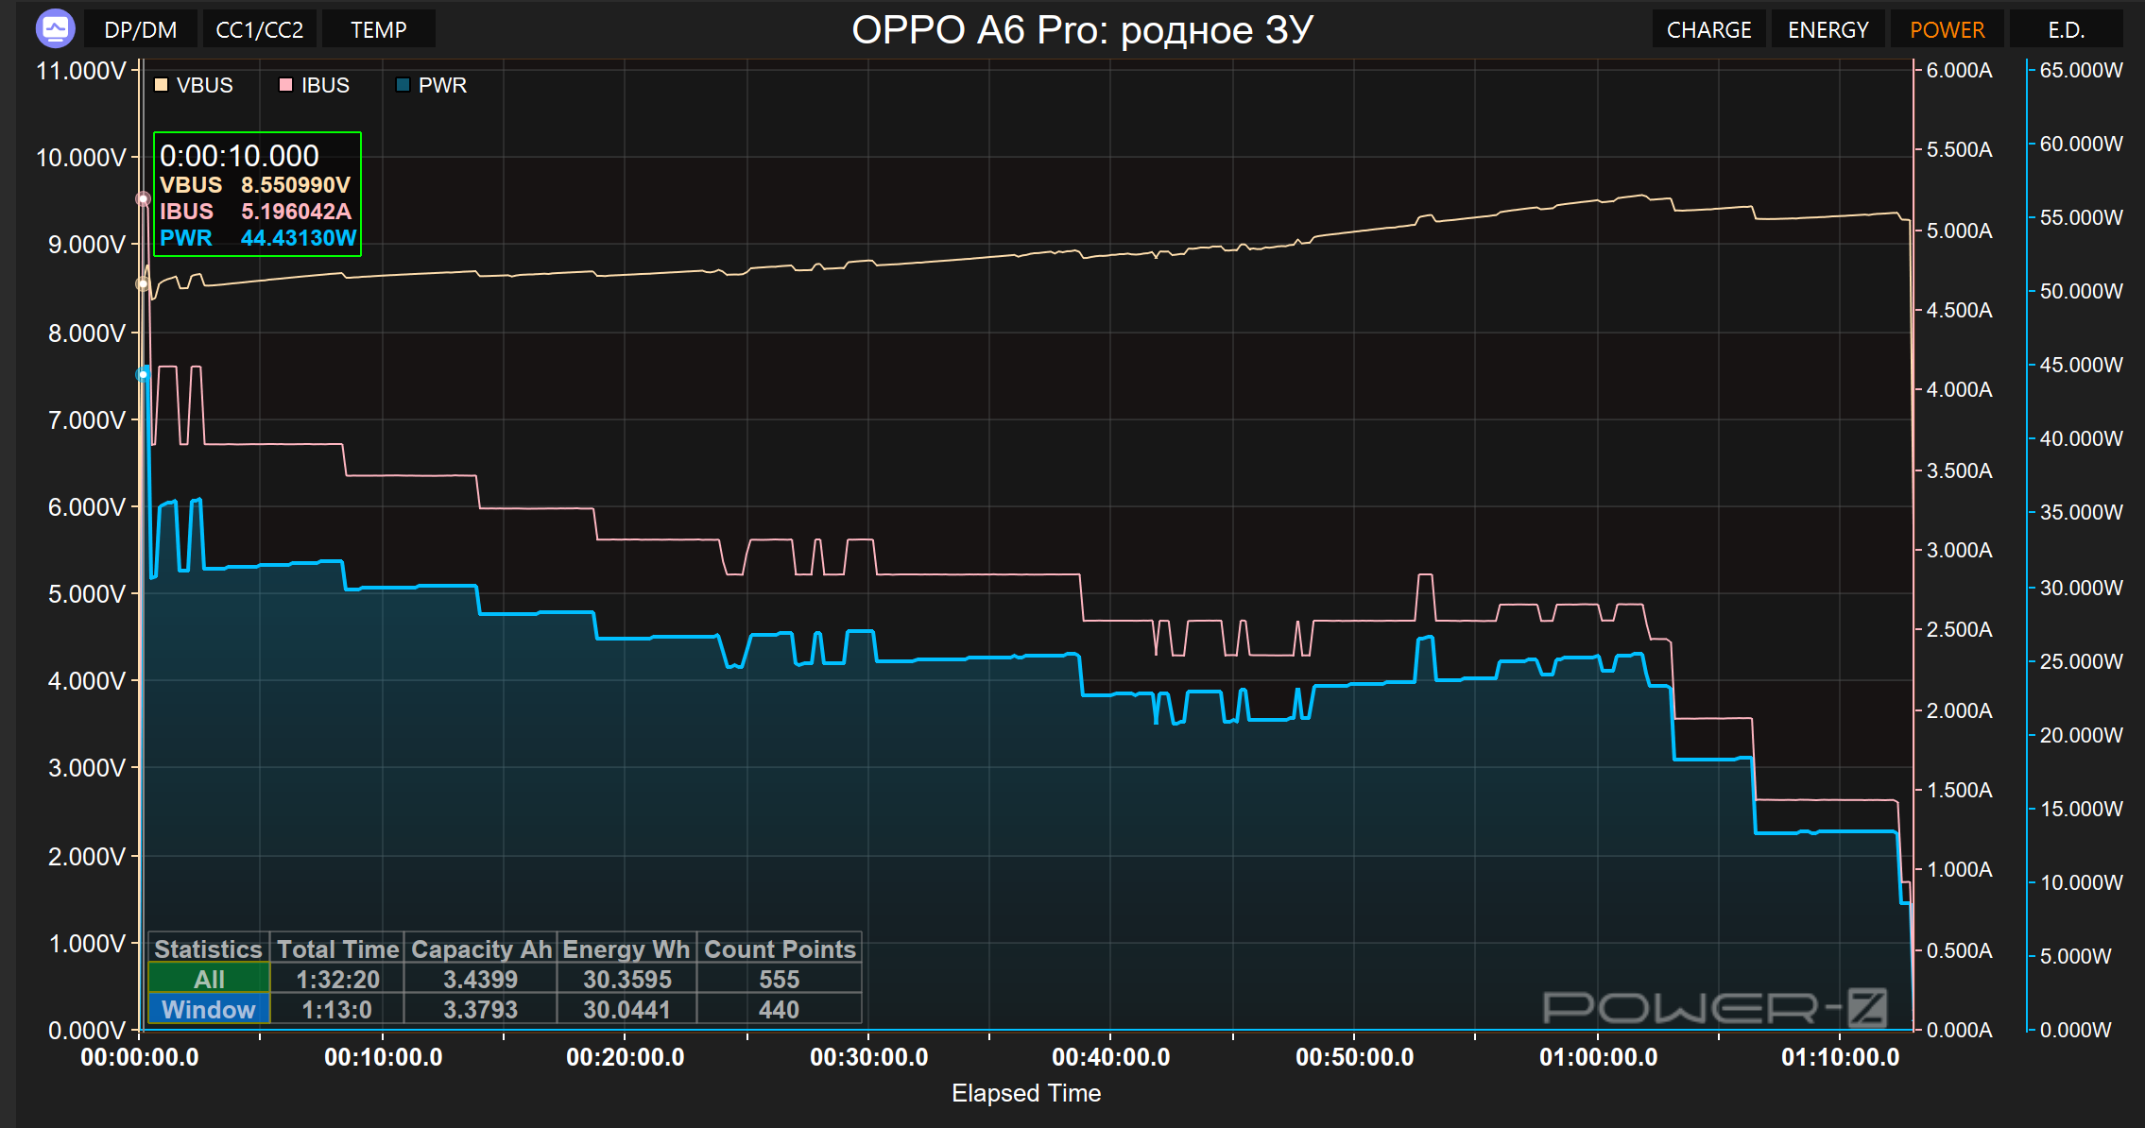The width and height of the screenshot is (2145, 1128).
Task: Toggle the IBUS legend series
Action: tap(325, 85)
